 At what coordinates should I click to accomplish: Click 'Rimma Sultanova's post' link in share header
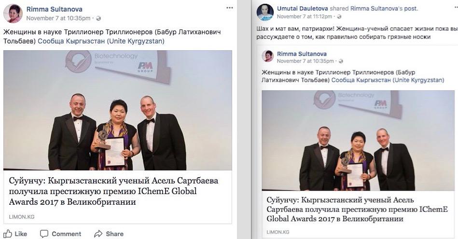pos(384,9)
